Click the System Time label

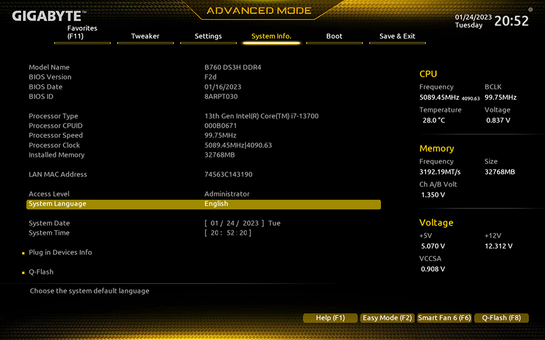point(49,233)
